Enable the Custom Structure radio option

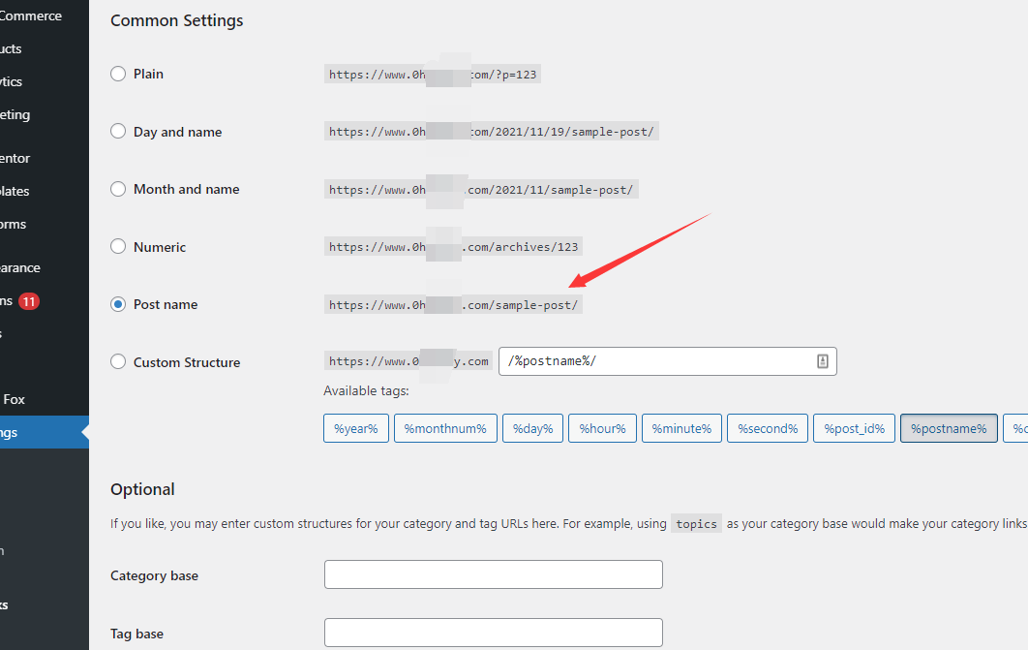[x=118, y=362]
